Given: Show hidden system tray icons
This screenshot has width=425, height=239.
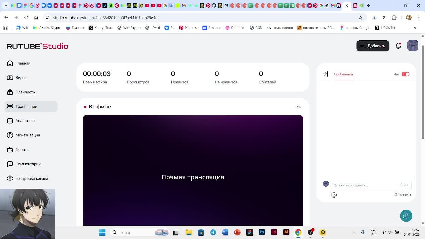Looking at the screenshot, I should [x=354, y=232].
